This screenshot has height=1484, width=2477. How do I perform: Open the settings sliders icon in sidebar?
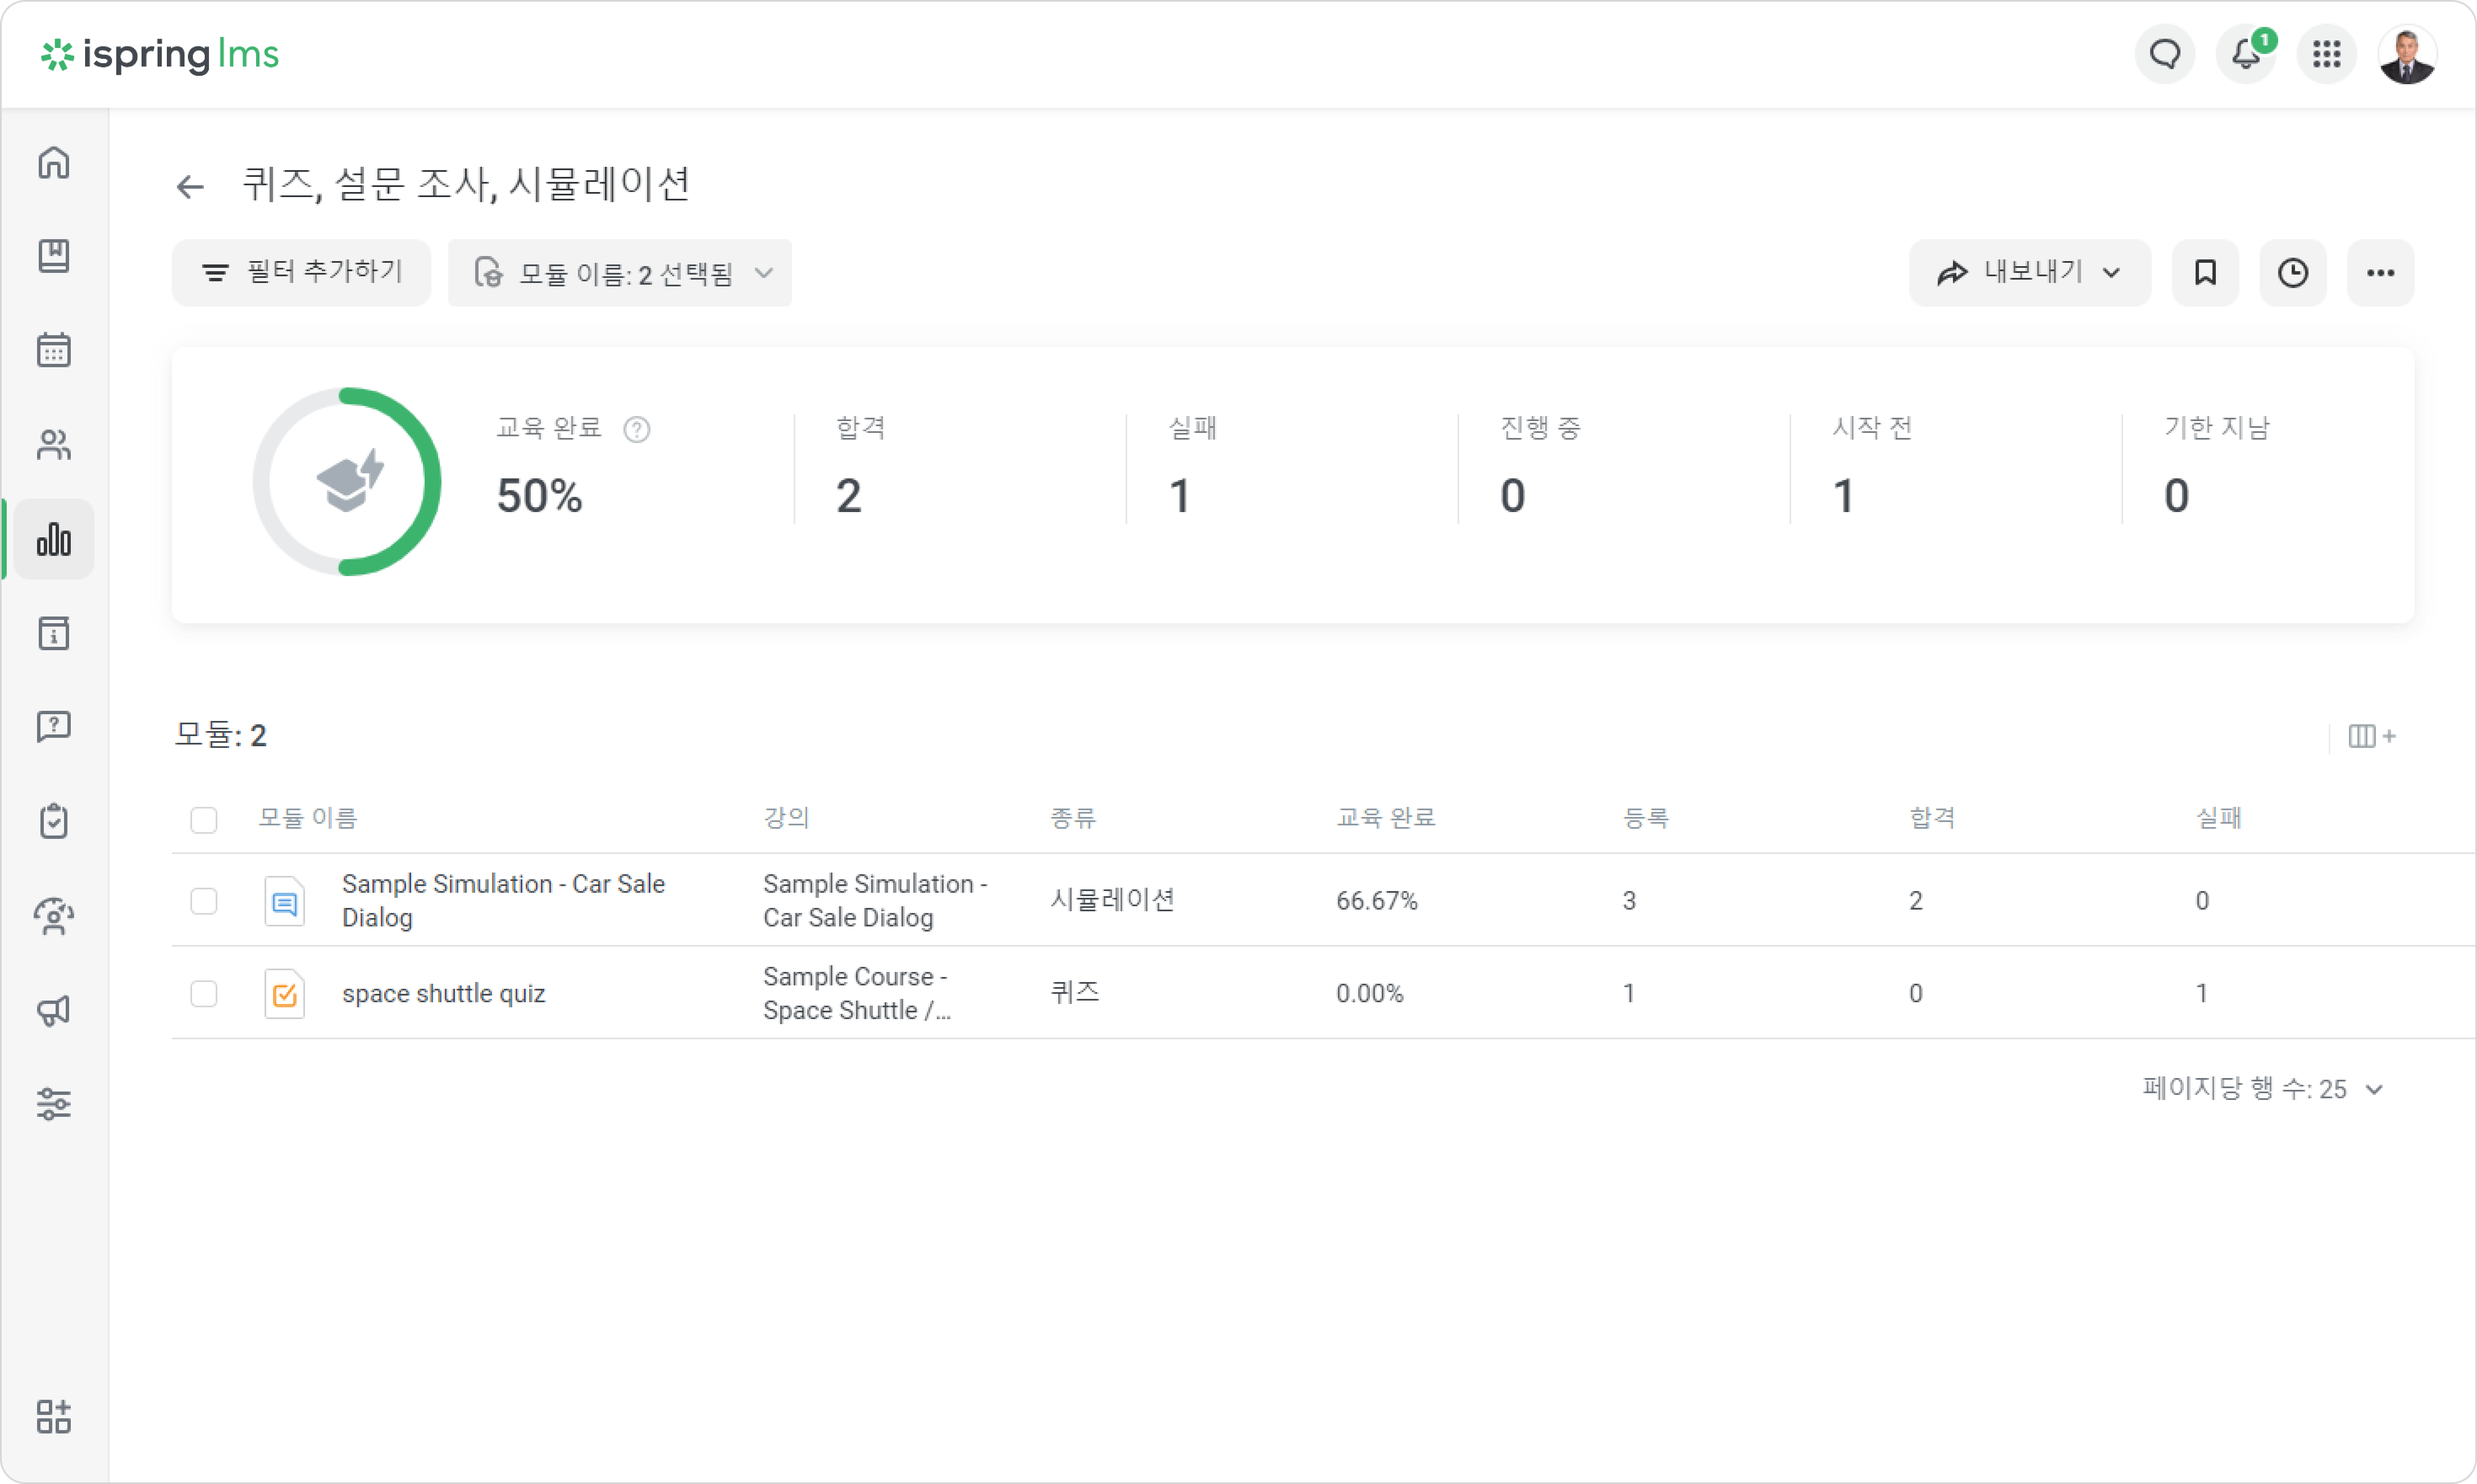(x=54, y=1104)
